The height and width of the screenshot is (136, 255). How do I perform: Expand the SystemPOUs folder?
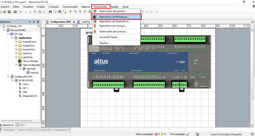point(16,49)
